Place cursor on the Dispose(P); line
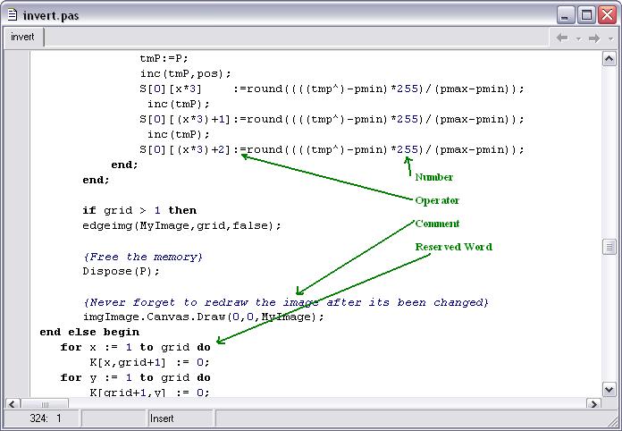Viewport: 622px width, 431px height. point(122,271)
